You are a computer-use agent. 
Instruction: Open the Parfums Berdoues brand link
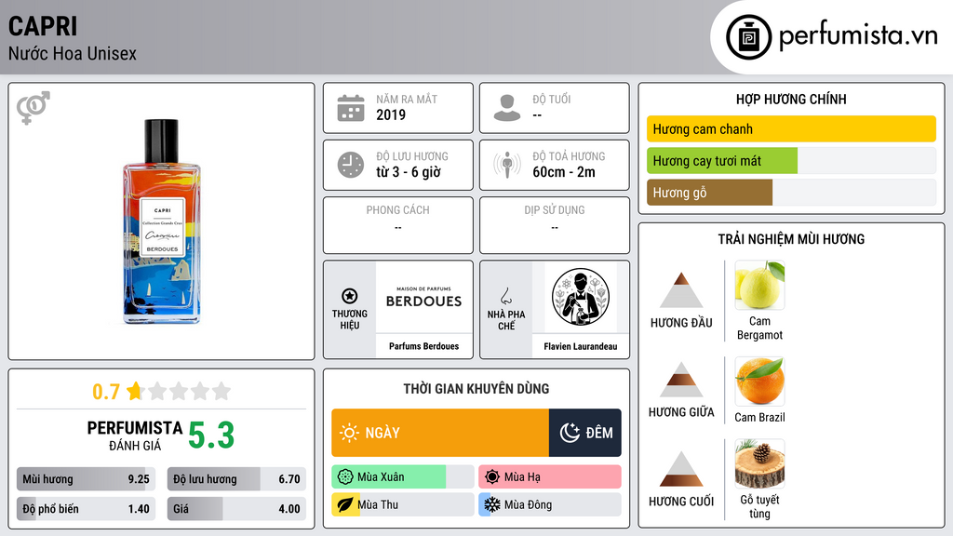pos(424,346)
